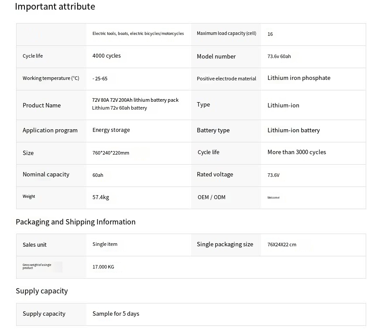
Task: Click the "57.4kg" weight value
Action: click(x=101, y=197)
